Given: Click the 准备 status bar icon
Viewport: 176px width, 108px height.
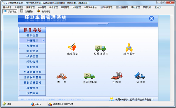Looking at the screenshot, I should coord(4,104).
